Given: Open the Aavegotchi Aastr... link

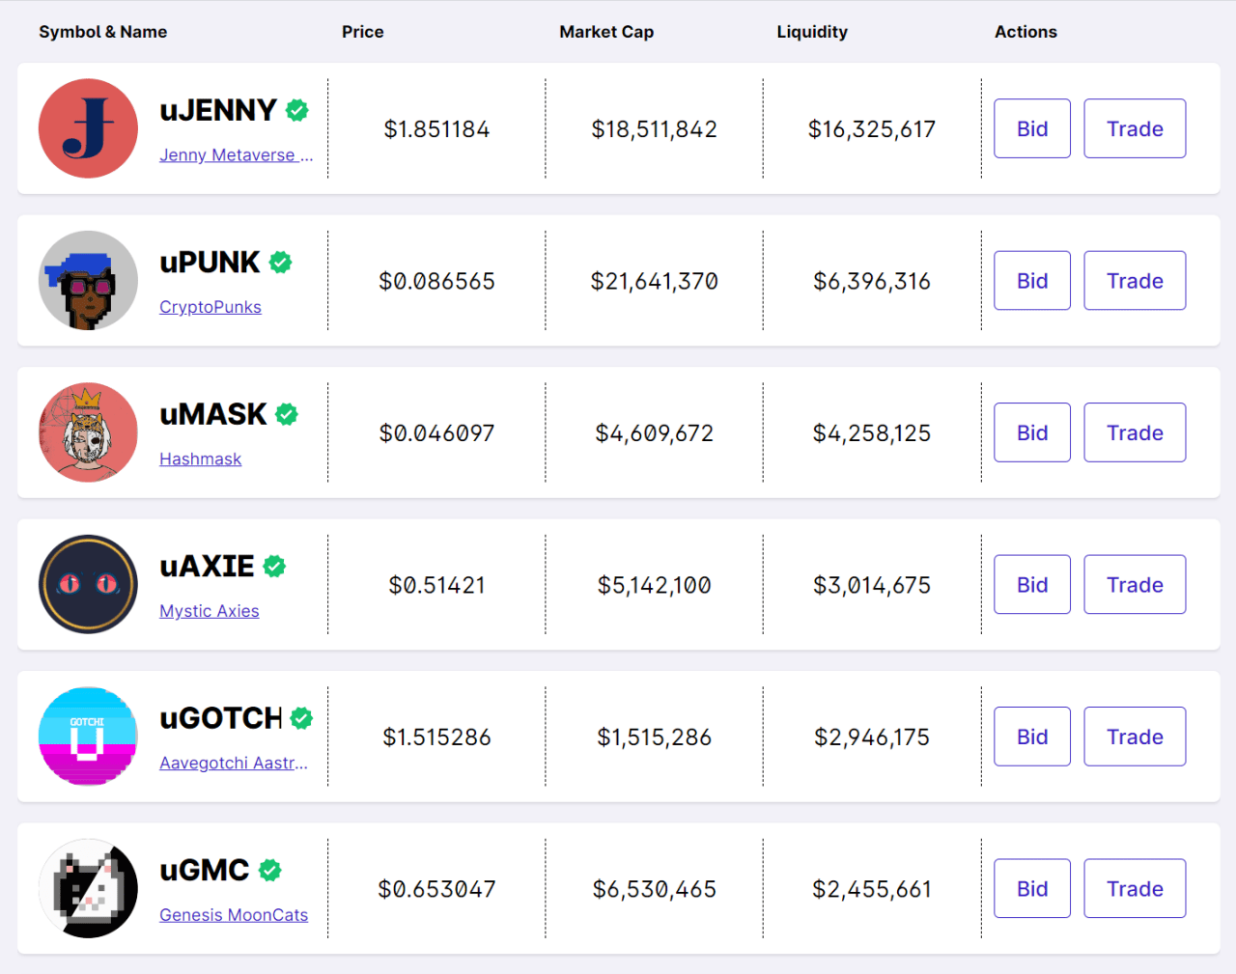Looking at the screenshot, I should coord(234,764).
